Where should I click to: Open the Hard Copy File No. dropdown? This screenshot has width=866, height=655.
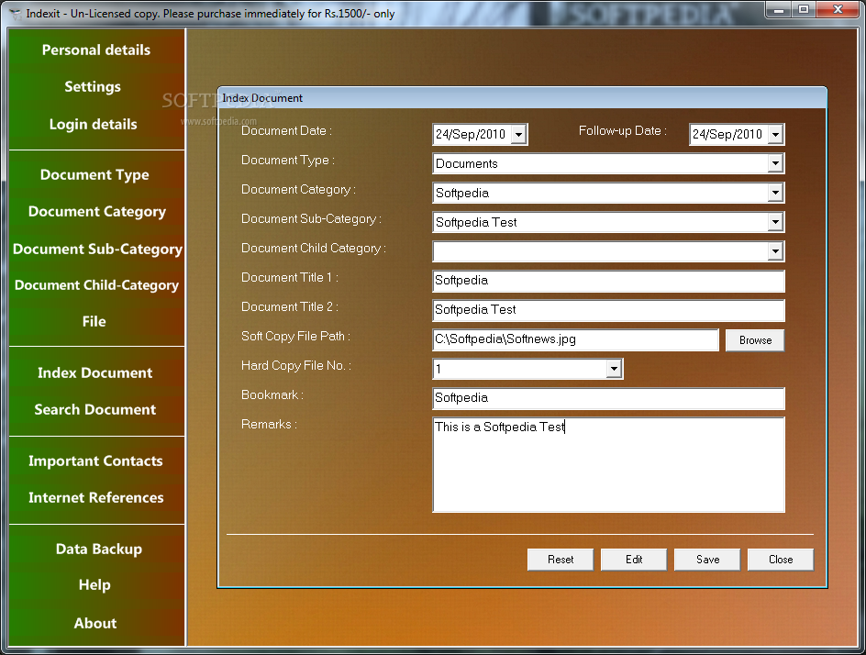[x=614, y=369]
